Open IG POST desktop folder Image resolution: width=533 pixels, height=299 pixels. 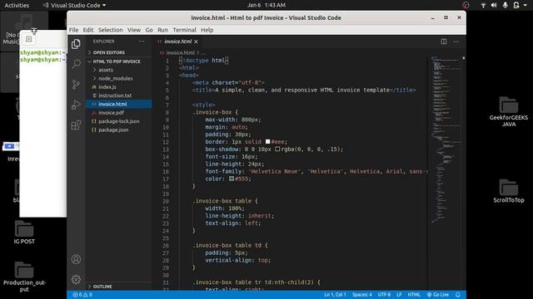click(24, 233)
